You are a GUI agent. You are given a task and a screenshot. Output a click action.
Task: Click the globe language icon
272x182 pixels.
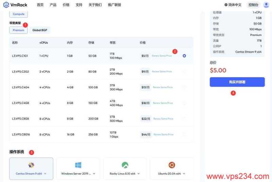click(x=226, y=5)
